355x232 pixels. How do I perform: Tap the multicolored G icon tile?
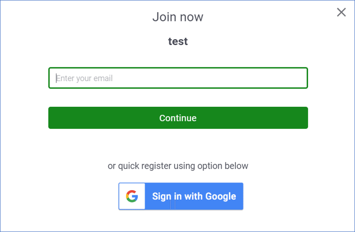[132, 197]
